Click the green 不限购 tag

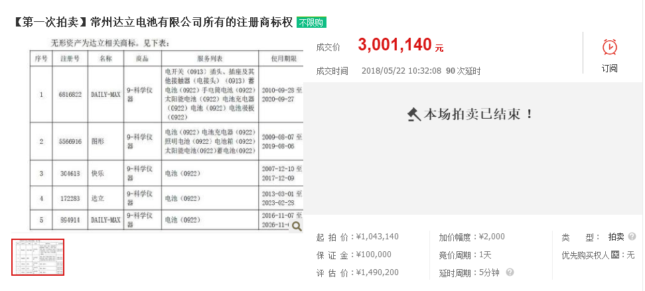311,23
